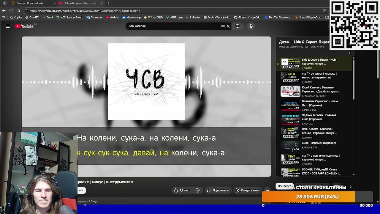380x214 pixels.
Task: Open the Джем mix playlist title
Action: 304,42
